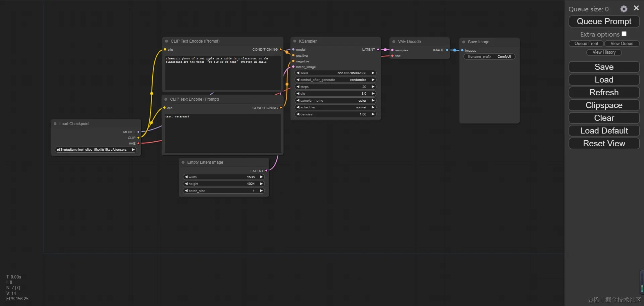Decrease denoise using its left arrow

298,114
